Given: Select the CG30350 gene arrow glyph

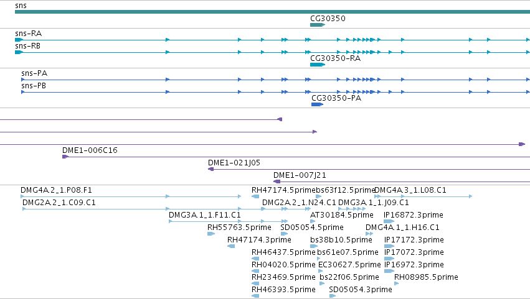Looking at the screenshot, I should tap(318, 25).
